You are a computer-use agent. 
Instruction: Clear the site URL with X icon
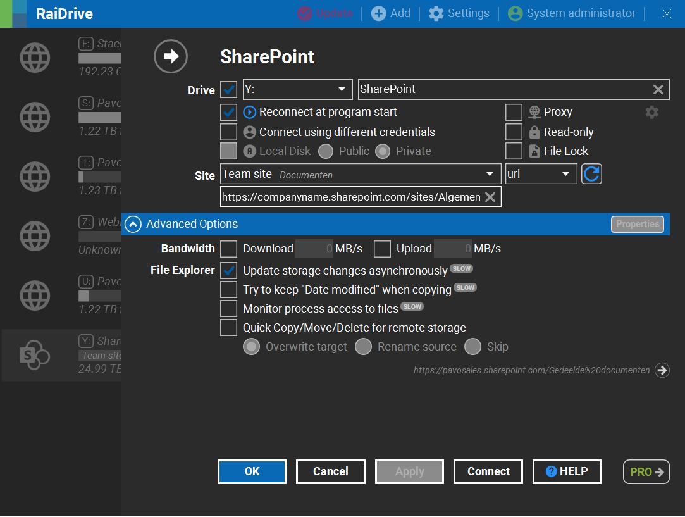point(490,197)
